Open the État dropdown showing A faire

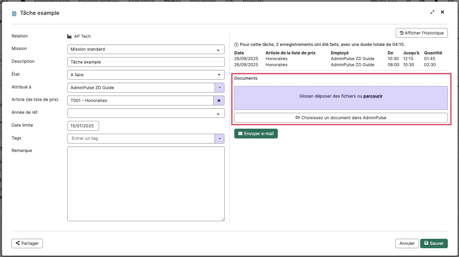coord(146,75)
